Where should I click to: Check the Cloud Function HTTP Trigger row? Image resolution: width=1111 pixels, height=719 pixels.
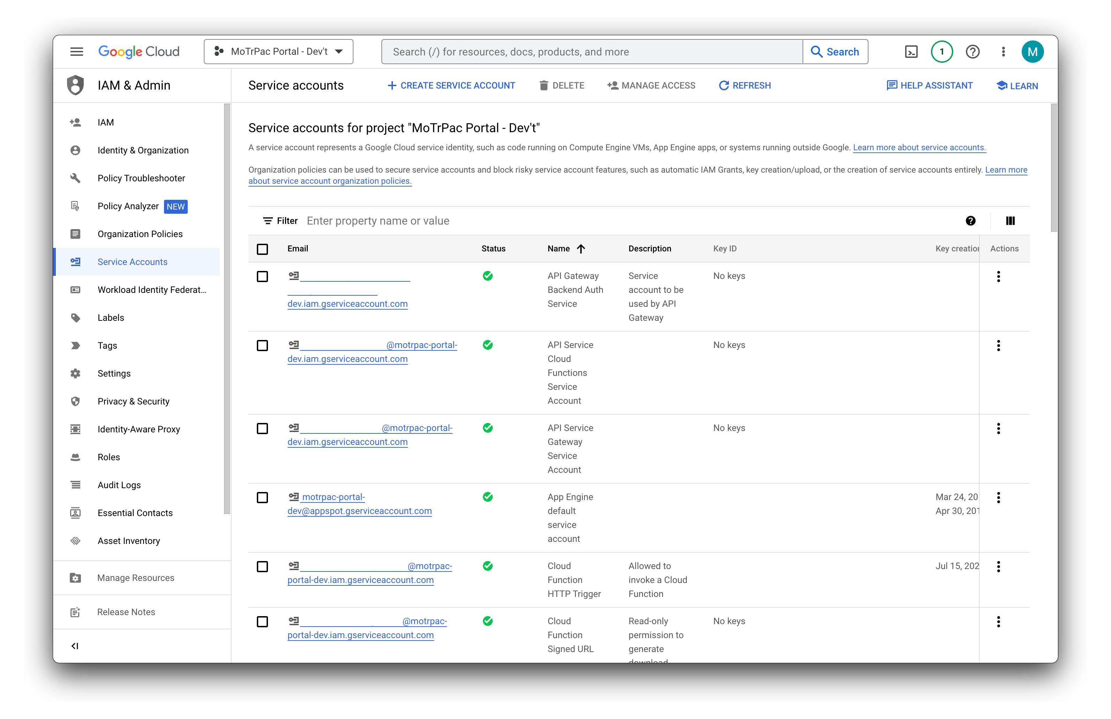262,567
